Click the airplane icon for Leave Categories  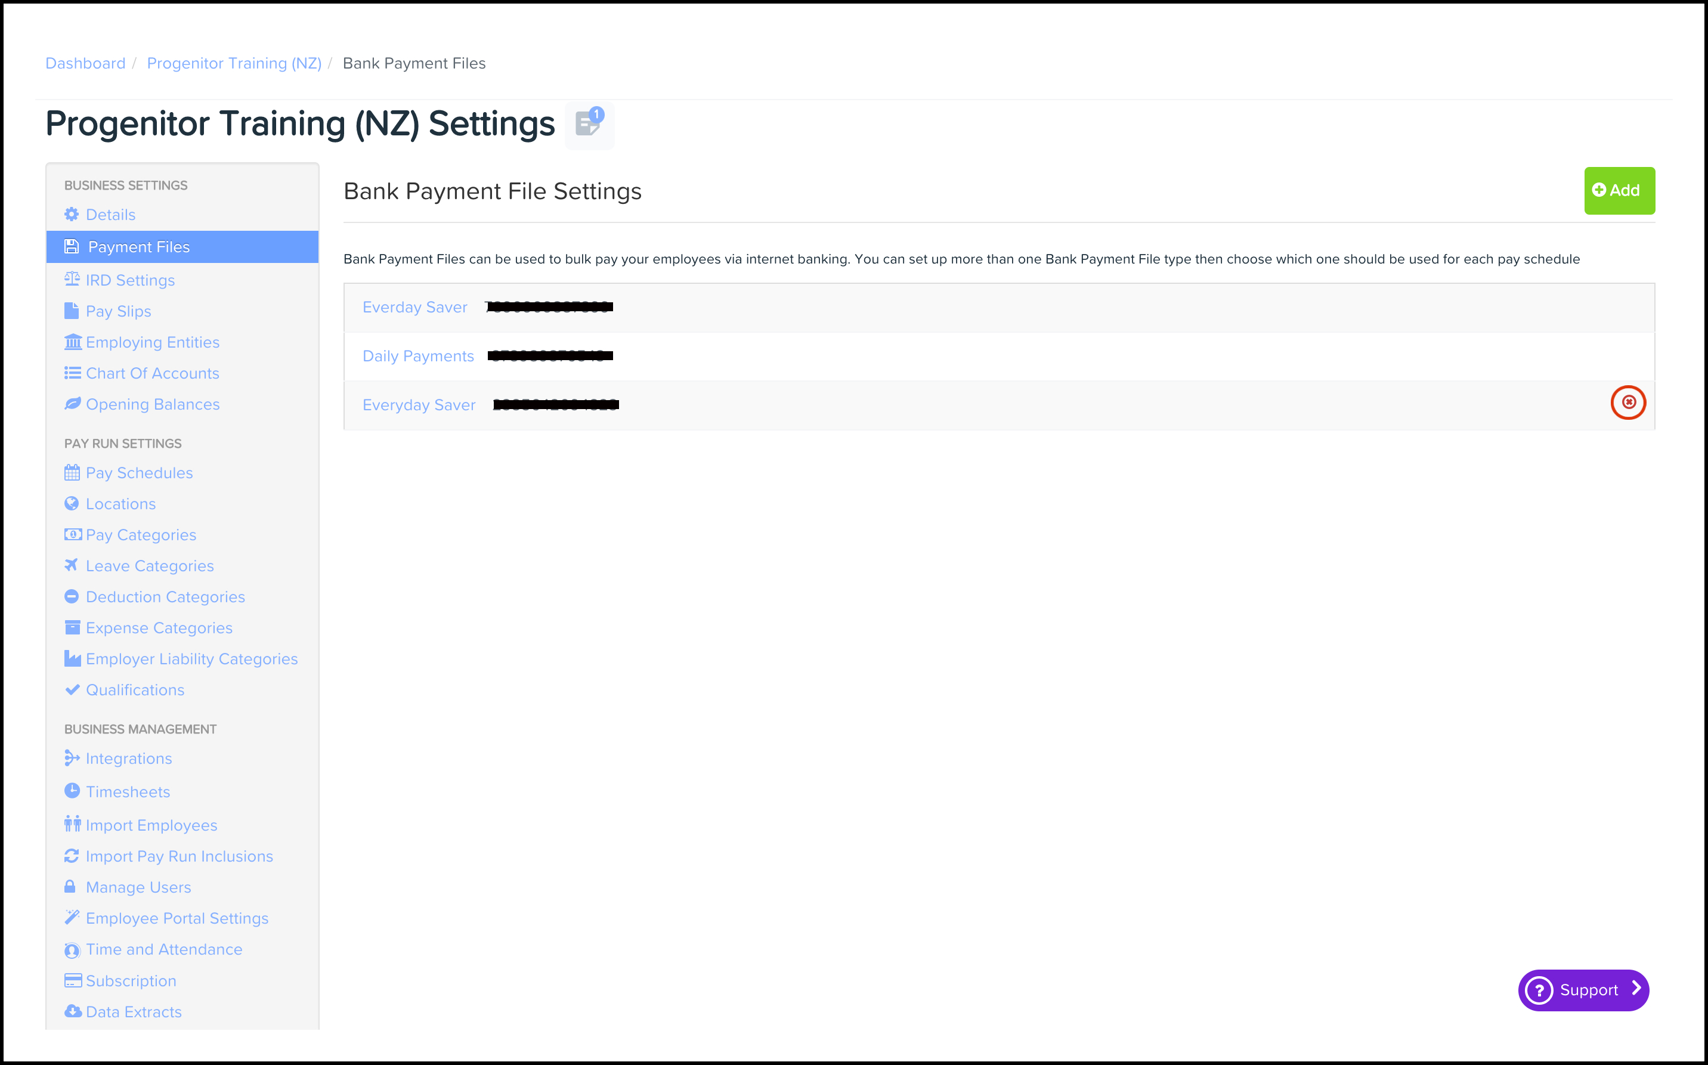coord(72,565)
